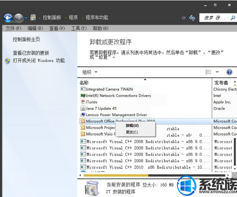
Task: Click the shield icon beside Windows 功能
Action: (7, 61)
